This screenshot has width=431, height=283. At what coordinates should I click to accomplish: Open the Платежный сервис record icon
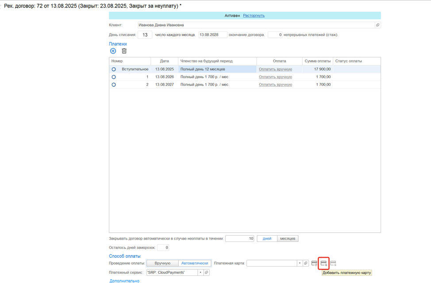(x=207, y=272)
